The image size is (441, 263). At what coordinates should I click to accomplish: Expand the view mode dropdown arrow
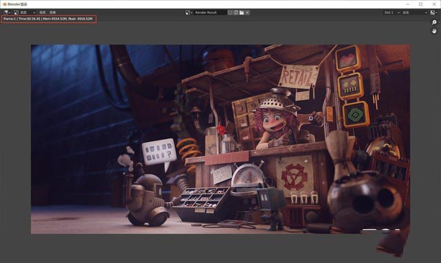pos(34,12)
